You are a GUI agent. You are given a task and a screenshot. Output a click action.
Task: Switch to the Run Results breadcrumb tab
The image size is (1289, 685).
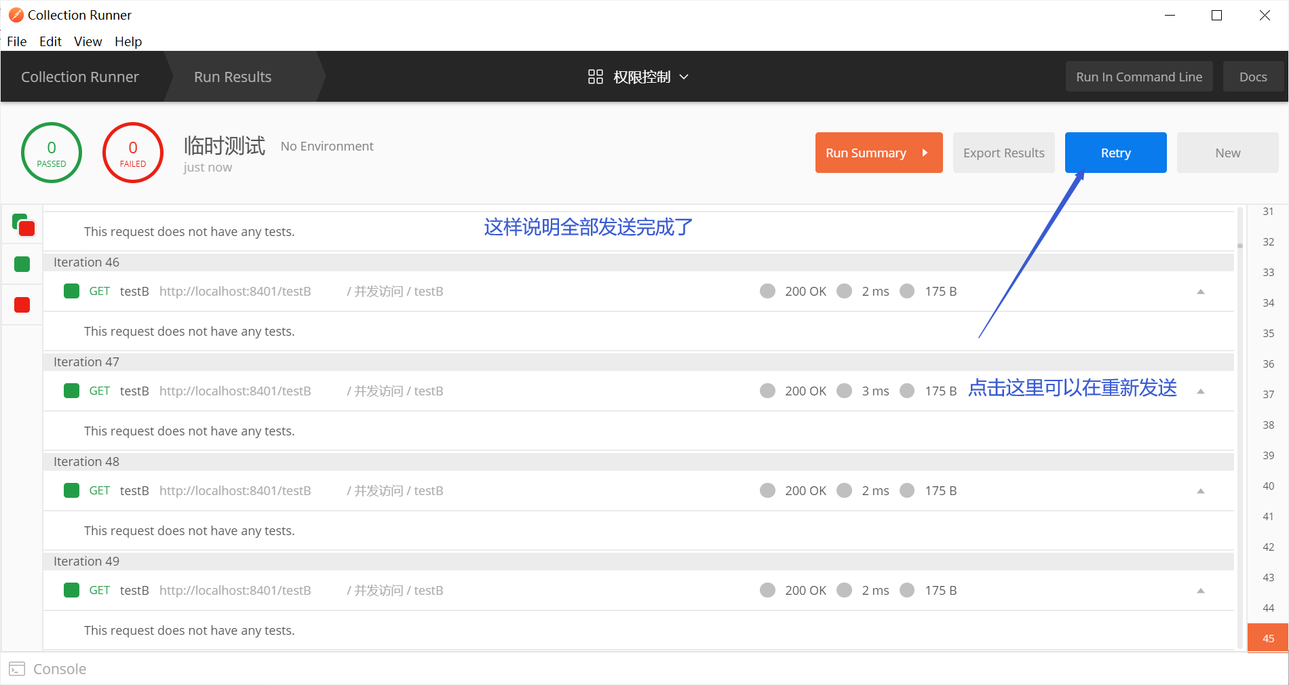(x=232, y=77)
